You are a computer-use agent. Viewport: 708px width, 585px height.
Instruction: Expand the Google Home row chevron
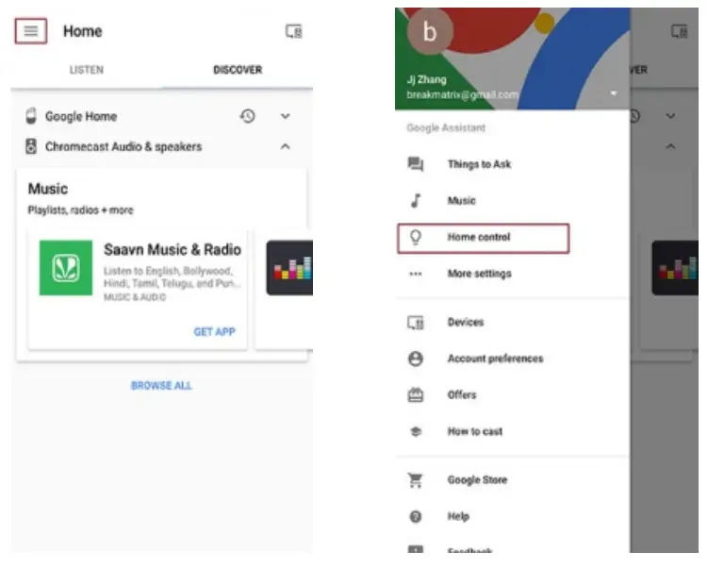point(285,116)
